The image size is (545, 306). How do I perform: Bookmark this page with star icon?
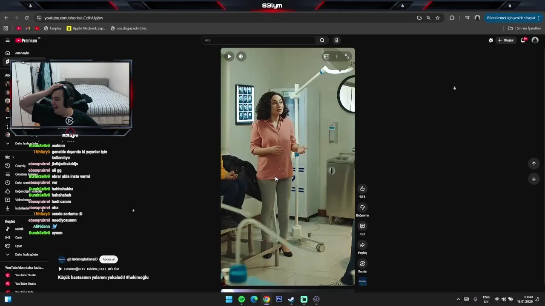coord(437,18)
